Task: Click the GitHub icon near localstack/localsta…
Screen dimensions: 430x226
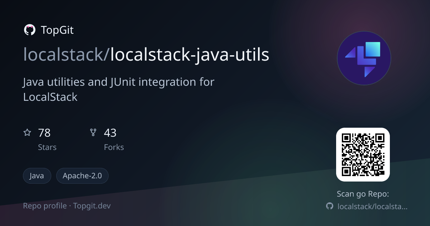Action: (x=330, y=206)
